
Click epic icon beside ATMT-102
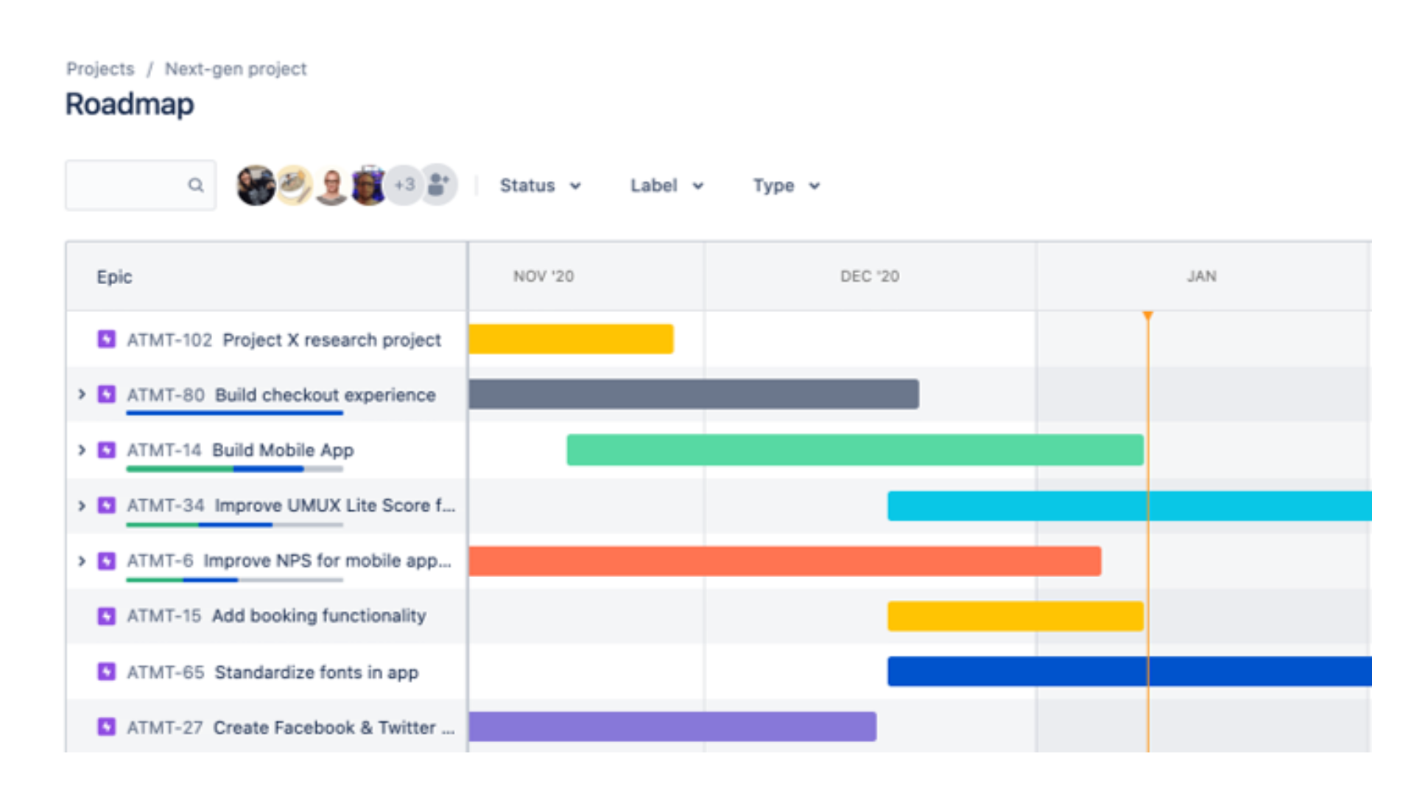(107, 339)
